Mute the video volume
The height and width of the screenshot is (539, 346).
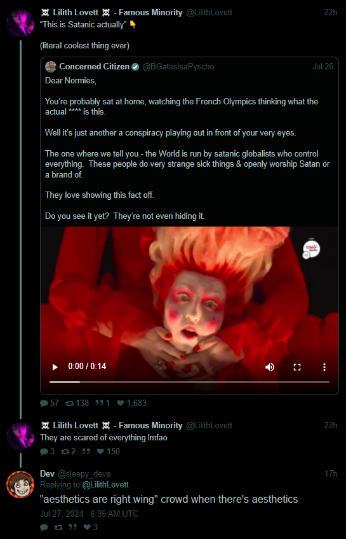270,367
